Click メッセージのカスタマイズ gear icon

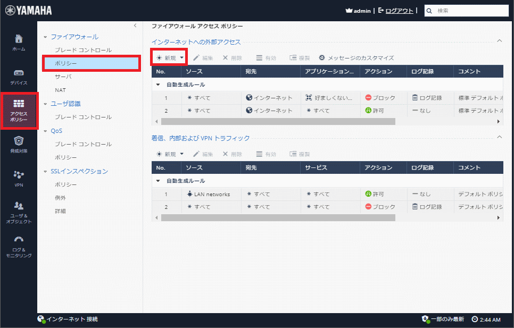point(322,58)
